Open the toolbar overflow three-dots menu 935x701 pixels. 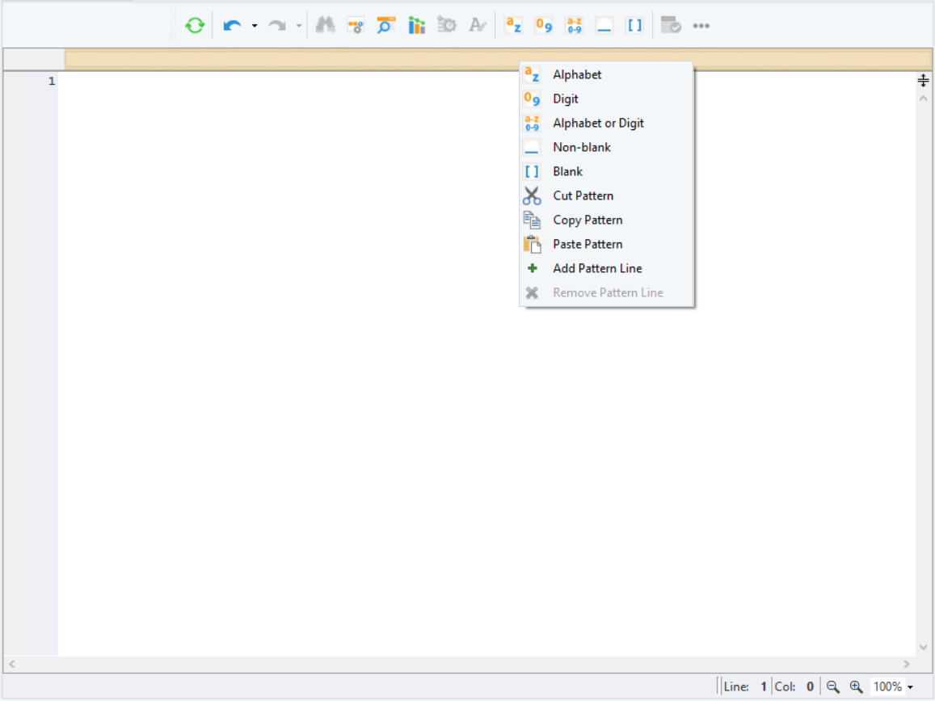click(701, 26)
